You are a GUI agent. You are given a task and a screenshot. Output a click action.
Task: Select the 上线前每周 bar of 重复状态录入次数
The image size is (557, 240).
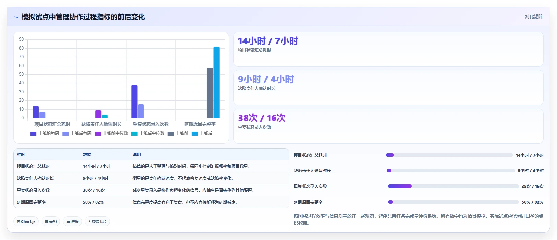(134, 101)
